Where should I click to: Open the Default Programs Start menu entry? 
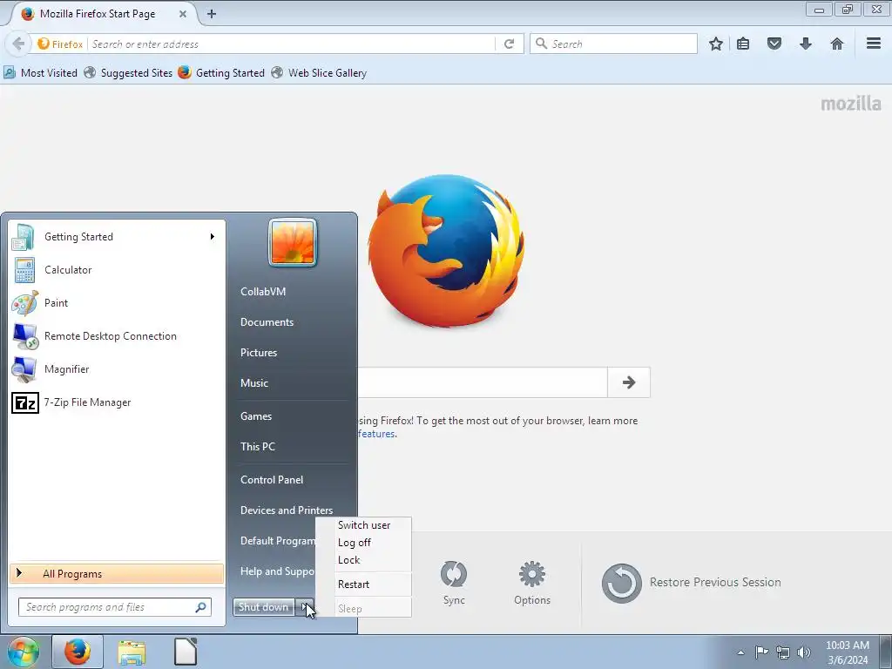[278, 541]
